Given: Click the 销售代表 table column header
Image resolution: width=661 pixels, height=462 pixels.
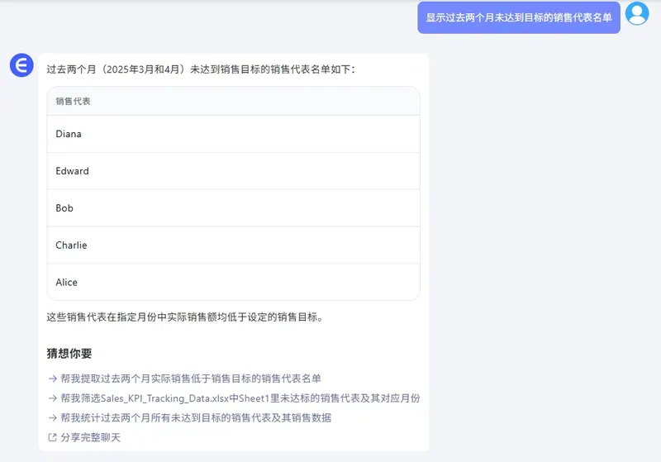Looking at the screenshot, I should pyautogui.click(x=234, y=101).
